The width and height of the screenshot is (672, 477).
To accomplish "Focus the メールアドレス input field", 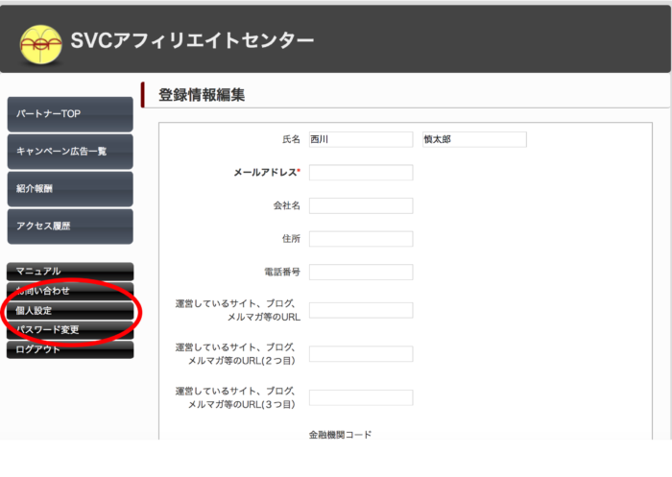I will click(x=361, y=173).
